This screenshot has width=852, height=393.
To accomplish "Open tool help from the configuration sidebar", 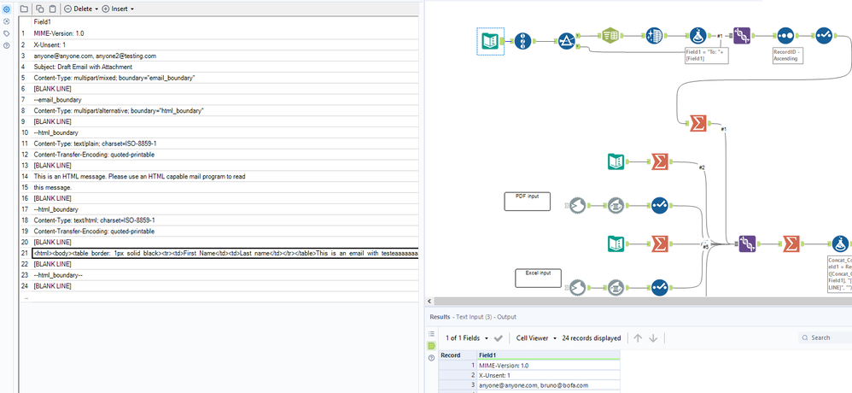I will pyautogui.click(x=7, y=45).
